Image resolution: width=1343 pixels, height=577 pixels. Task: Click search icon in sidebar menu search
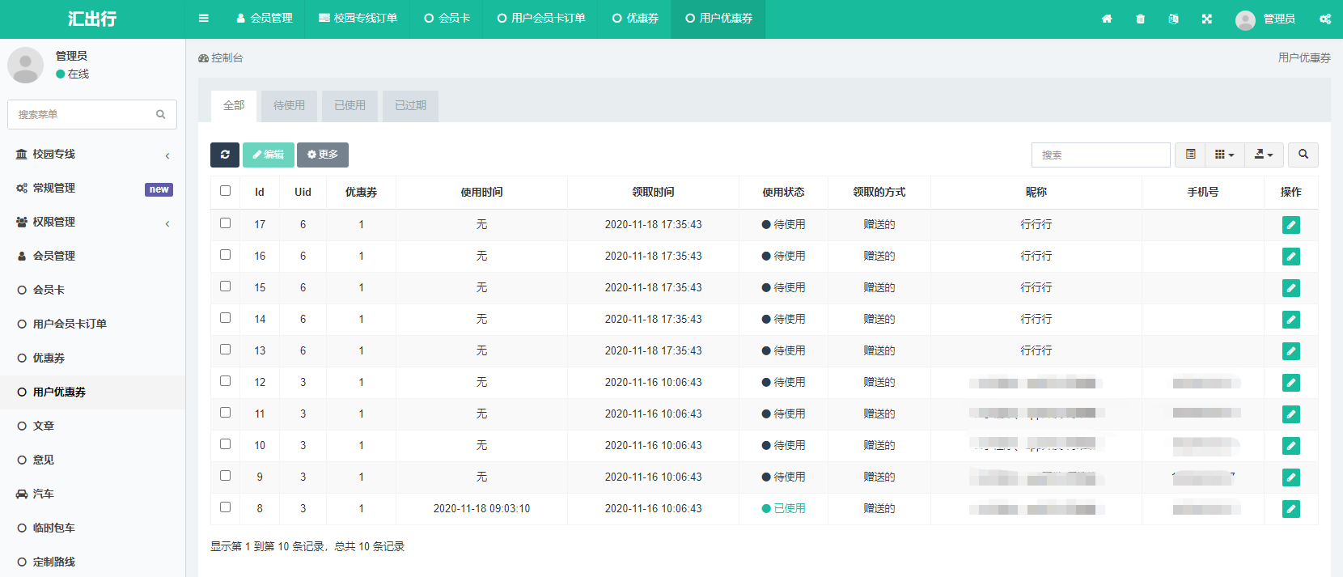[160, 114]
